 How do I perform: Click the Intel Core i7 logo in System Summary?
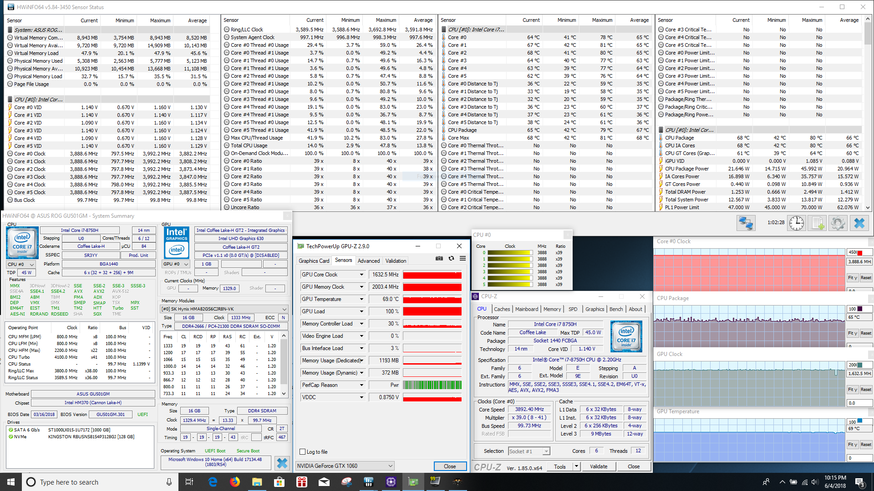[x=22, y=243]
